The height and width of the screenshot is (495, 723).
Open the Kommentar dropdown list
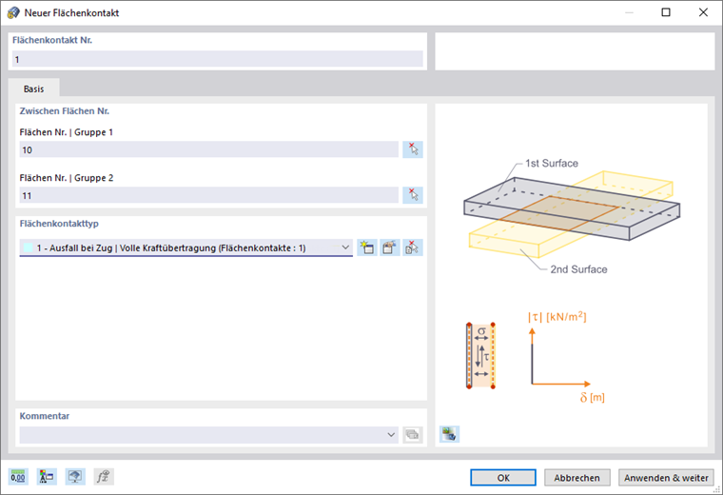click(392, 434)
